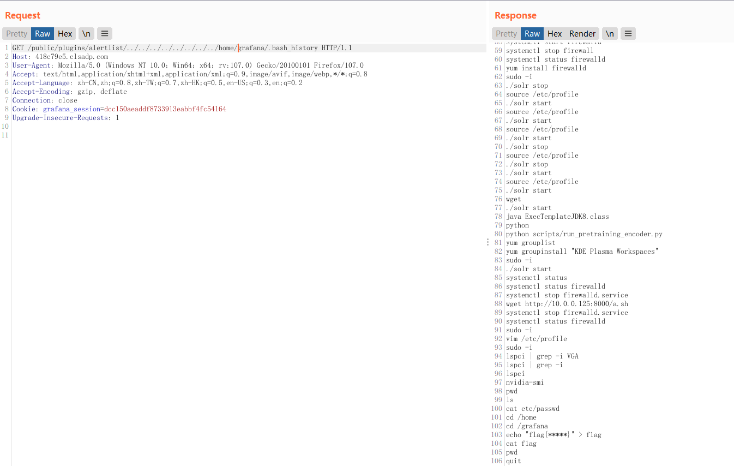Open the Request options hamburger menu
Viewport: 734px width, 466px height.
click(x=105, y=34)
